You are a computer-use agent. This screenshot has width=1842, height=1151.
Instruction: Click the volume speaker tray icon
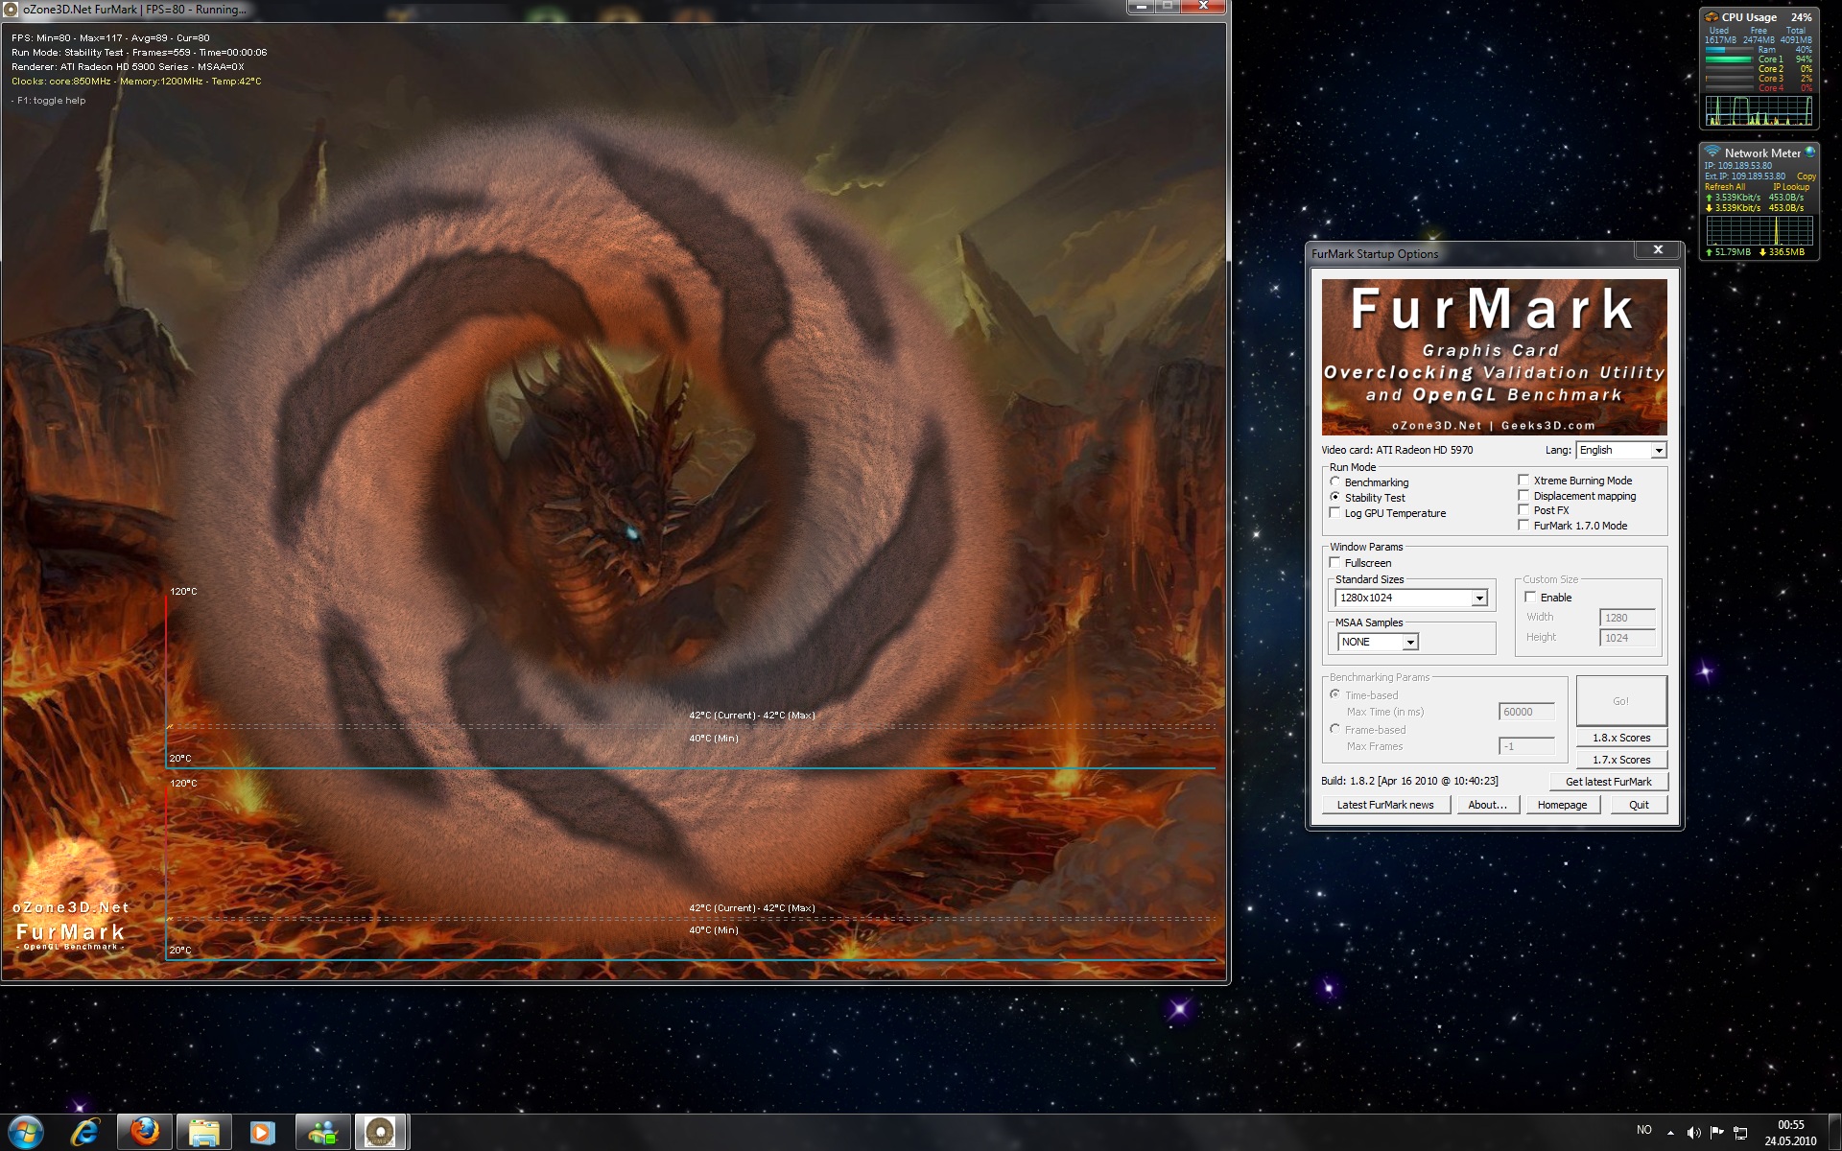click(1693, 1132)
